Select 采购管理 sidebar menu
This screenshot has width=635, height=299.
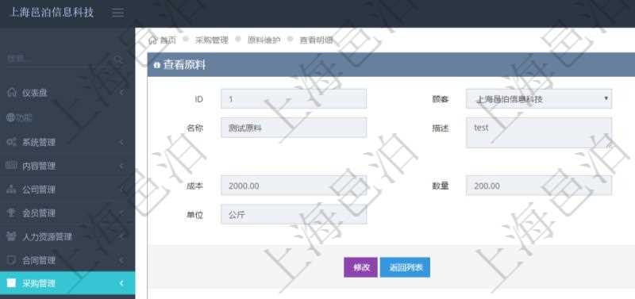point(67,283)
